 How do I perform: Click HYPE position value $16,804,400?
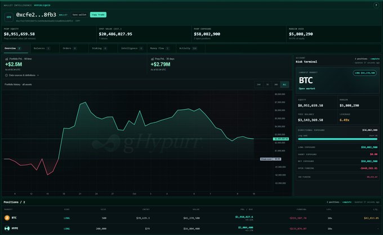click(x=191, y=229)
